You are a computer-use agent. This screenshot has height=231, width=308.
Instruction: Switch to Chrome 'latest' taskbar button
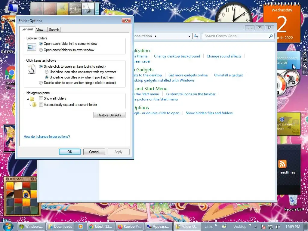click(101, 226)
